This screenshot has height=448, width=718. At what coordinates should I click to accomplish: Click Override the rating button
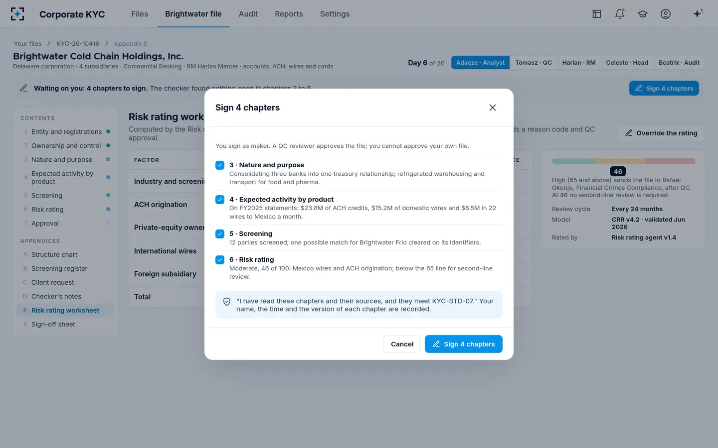[x=661, y=133]
